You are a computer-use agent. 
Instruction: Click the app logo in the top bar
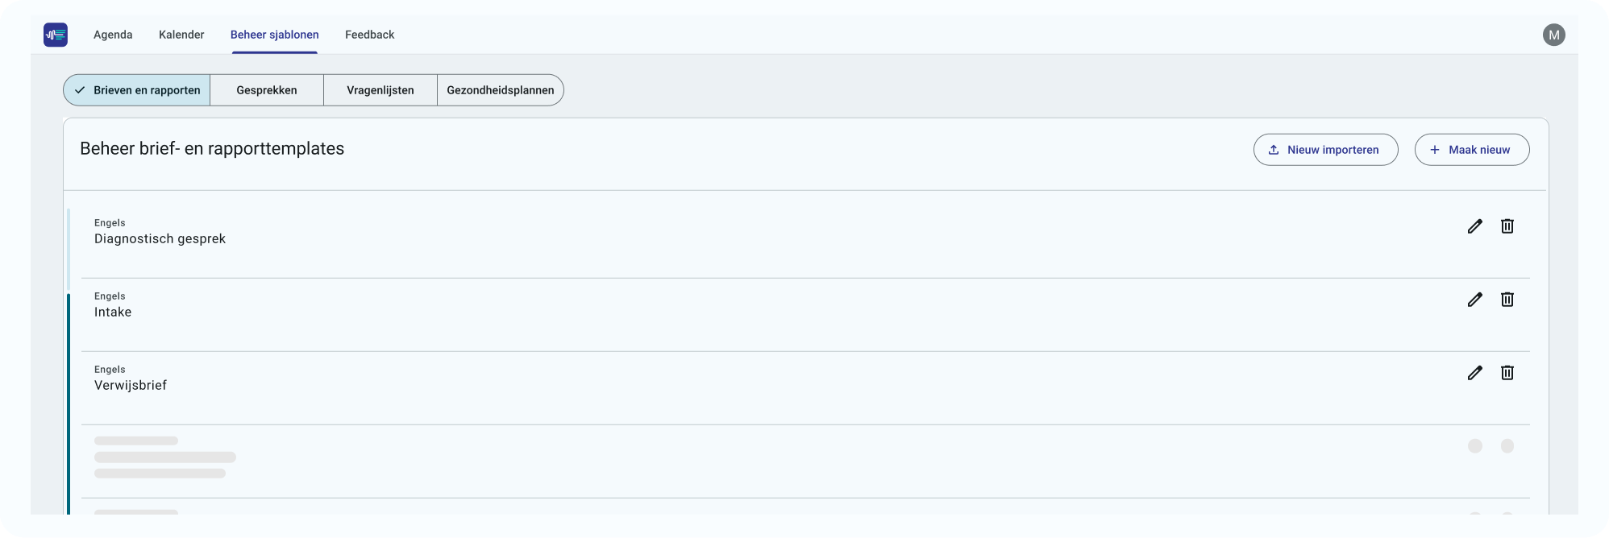(x=55, y=35)
